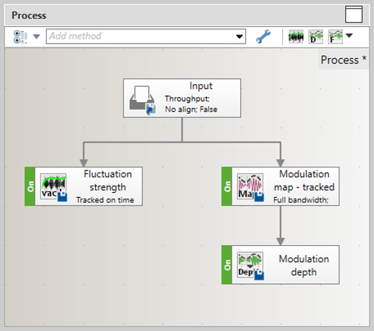Click the first waveform icon in toolbar
The height and width of the screenshot is (331, 374).
point(295,37)
